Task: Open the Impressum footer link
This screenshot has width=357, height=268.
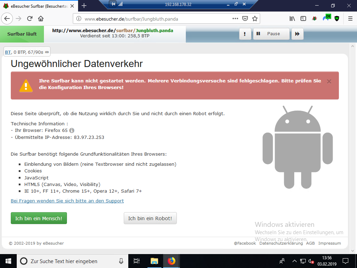Action: [329, 243]
